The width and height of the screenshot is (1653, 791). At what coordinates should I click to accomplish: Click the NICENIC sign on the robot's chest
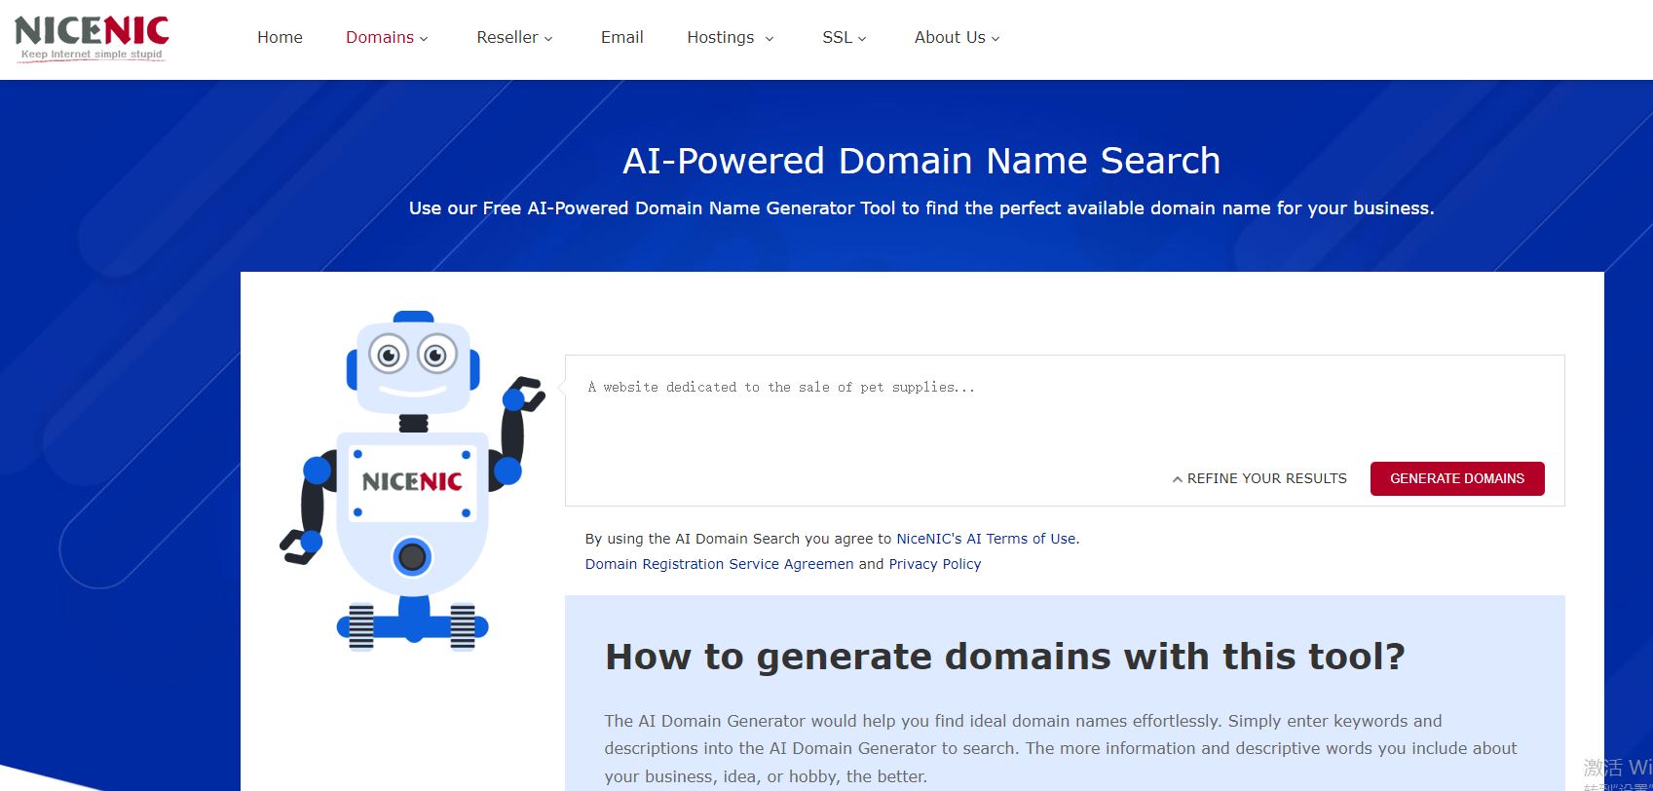click(x=412, y=482)
